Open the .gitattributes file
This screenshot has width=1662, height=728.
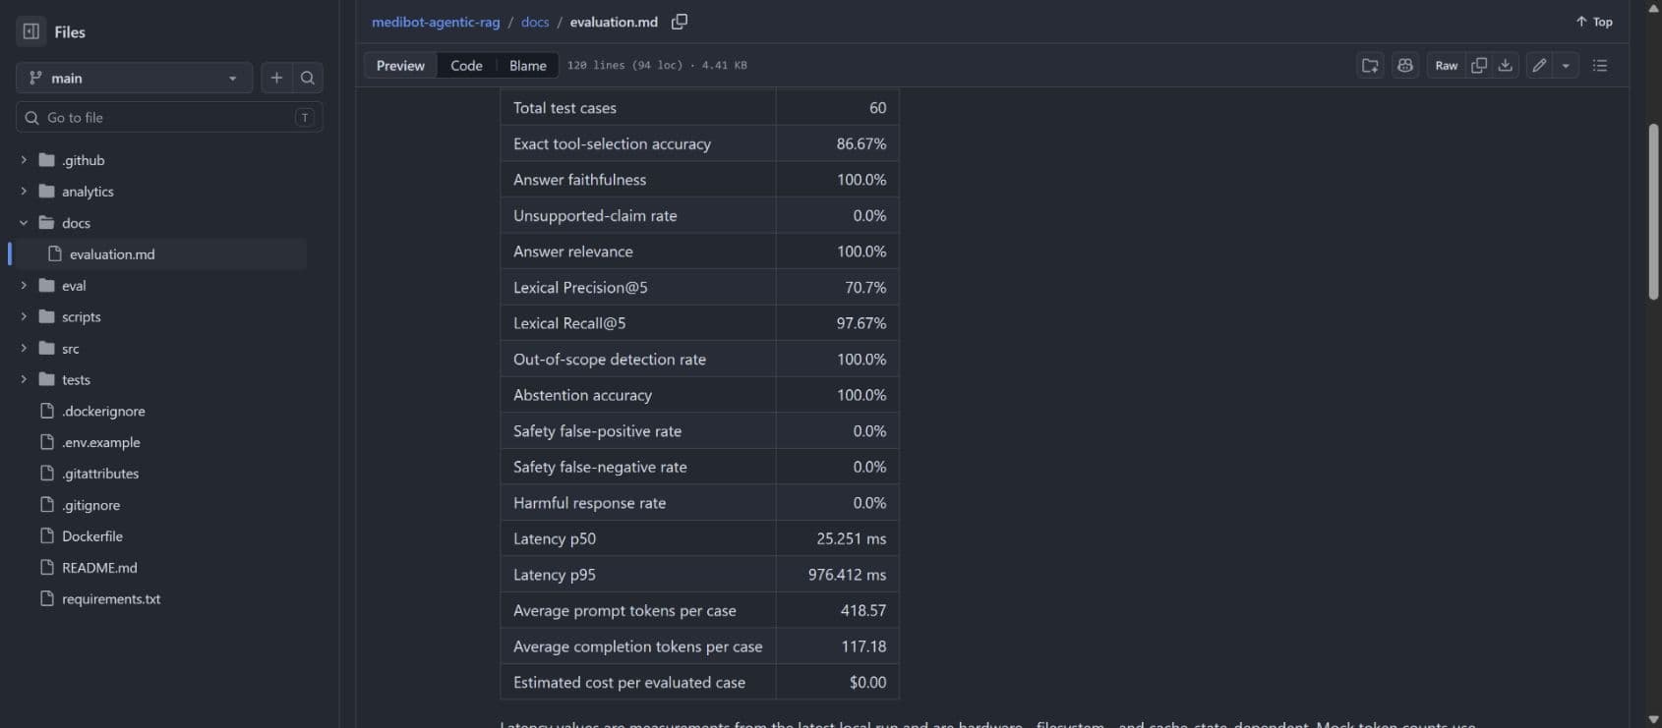pos(100,474)
